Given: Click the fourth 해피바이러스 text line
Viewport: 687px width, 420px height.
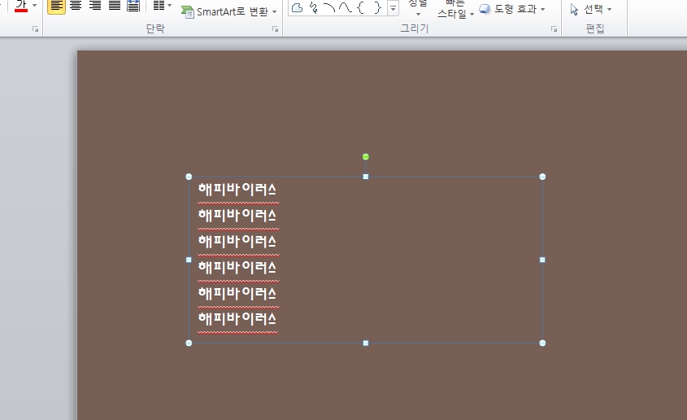Looking at the screenshot, I should click(x=237, y=268).
